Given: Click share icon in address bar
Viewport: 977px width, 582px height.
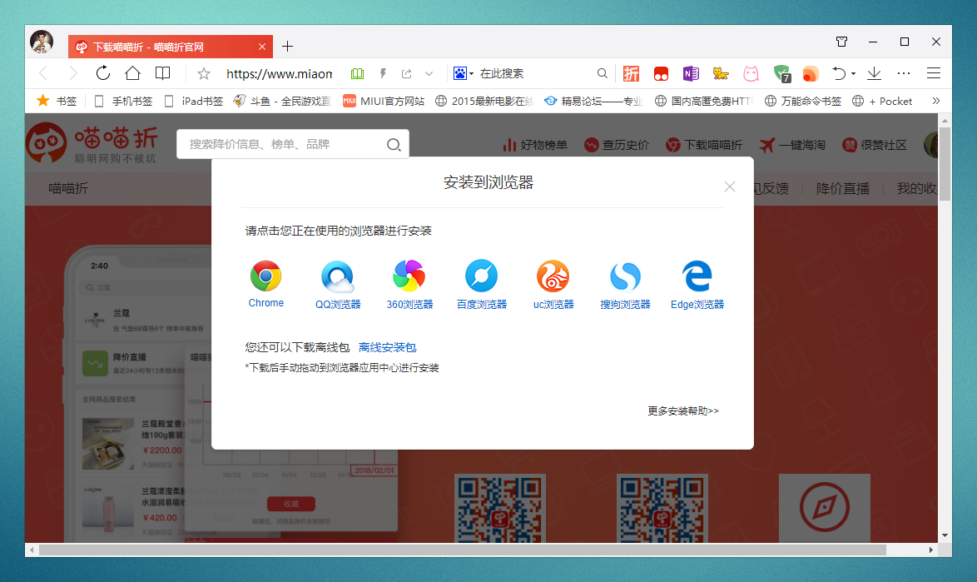Looking at the screenshot, I should point(407,73).
